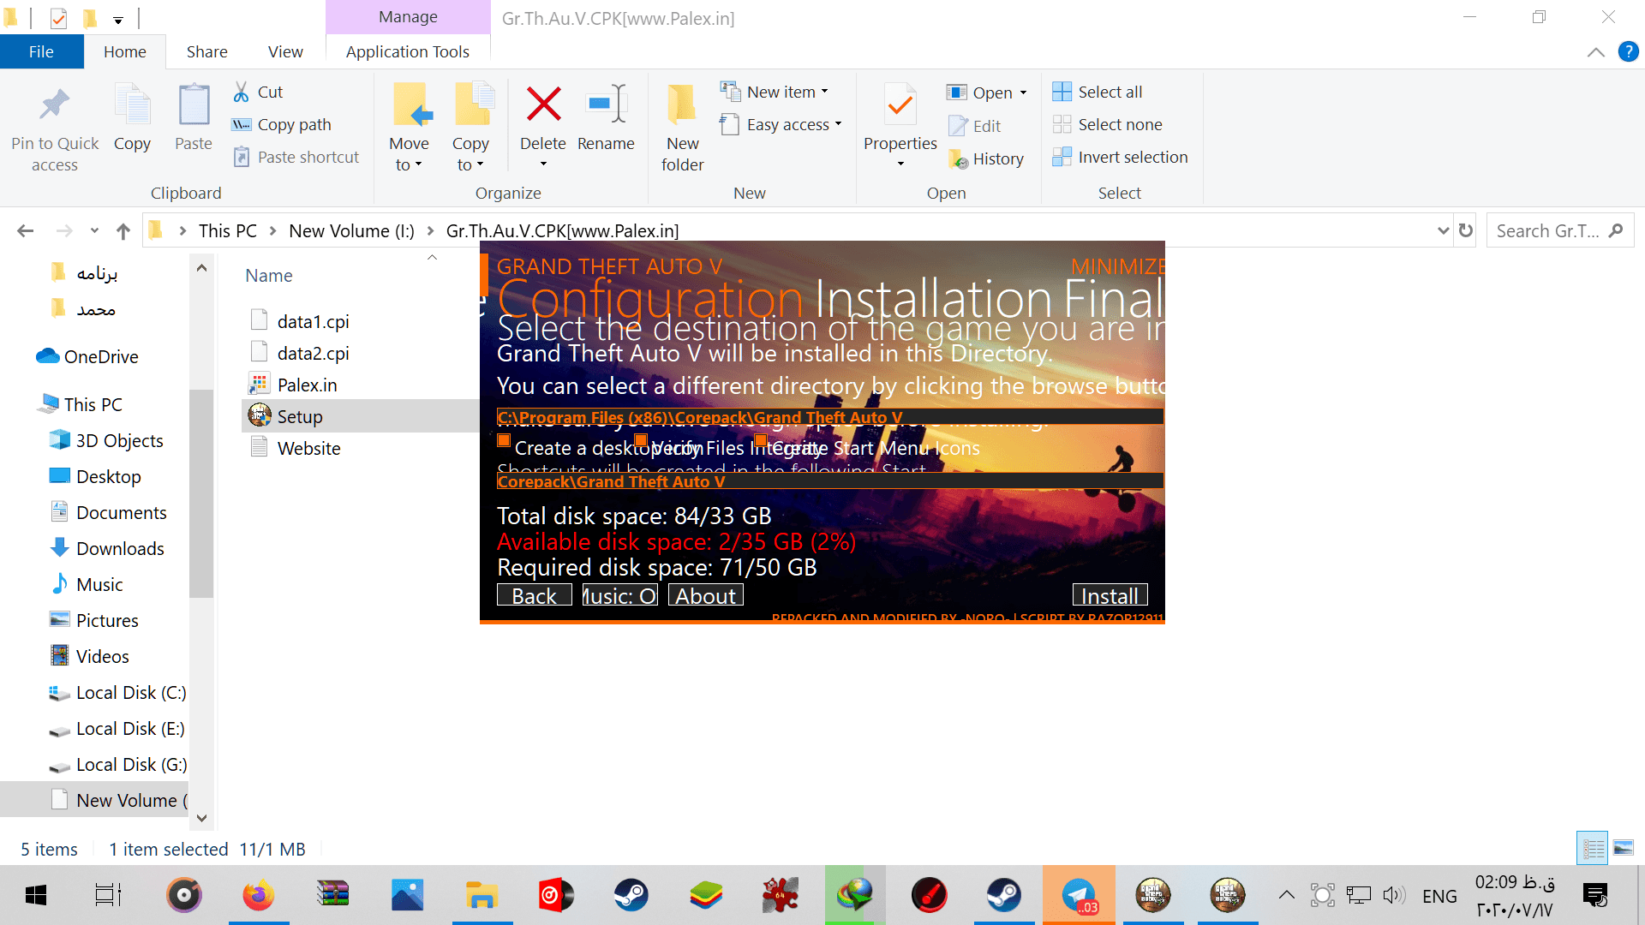Click About in the installer
This screenshot has height=925, width=1645.
[x=705, y=595]
